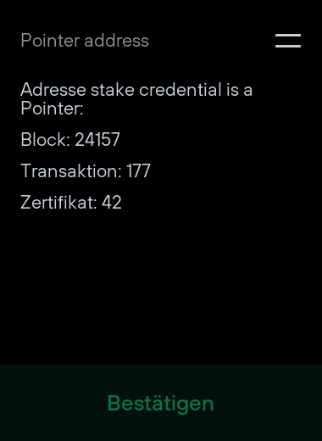Tap the colon after 'Transaktion'

click(x=119, y=173)
